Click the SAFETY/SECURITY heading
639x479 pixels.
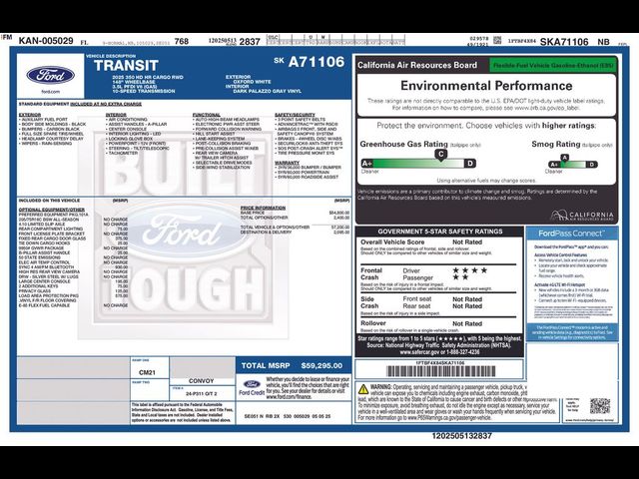(296, 115)
